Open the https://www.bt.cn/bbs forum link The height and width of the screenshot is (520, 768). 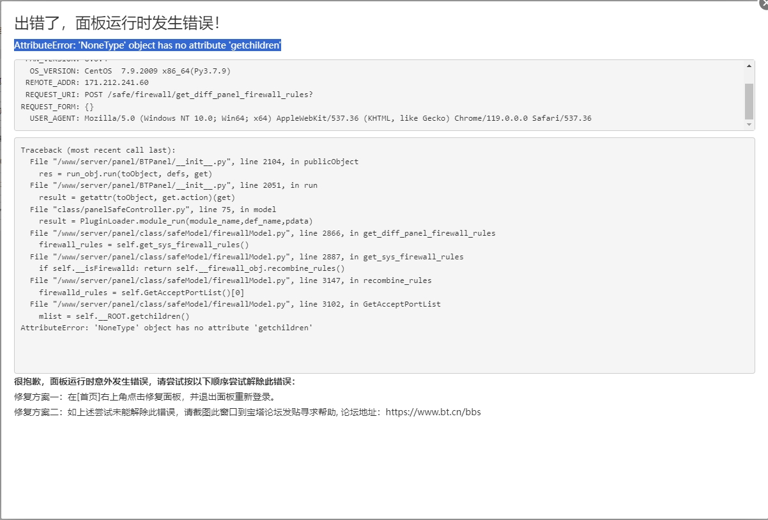(x=433, y=412)
